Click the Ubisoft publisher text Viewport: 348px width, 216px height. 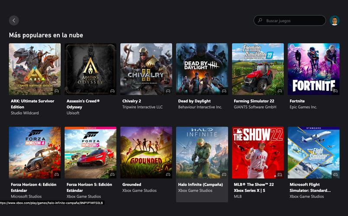tap(73, 113)
